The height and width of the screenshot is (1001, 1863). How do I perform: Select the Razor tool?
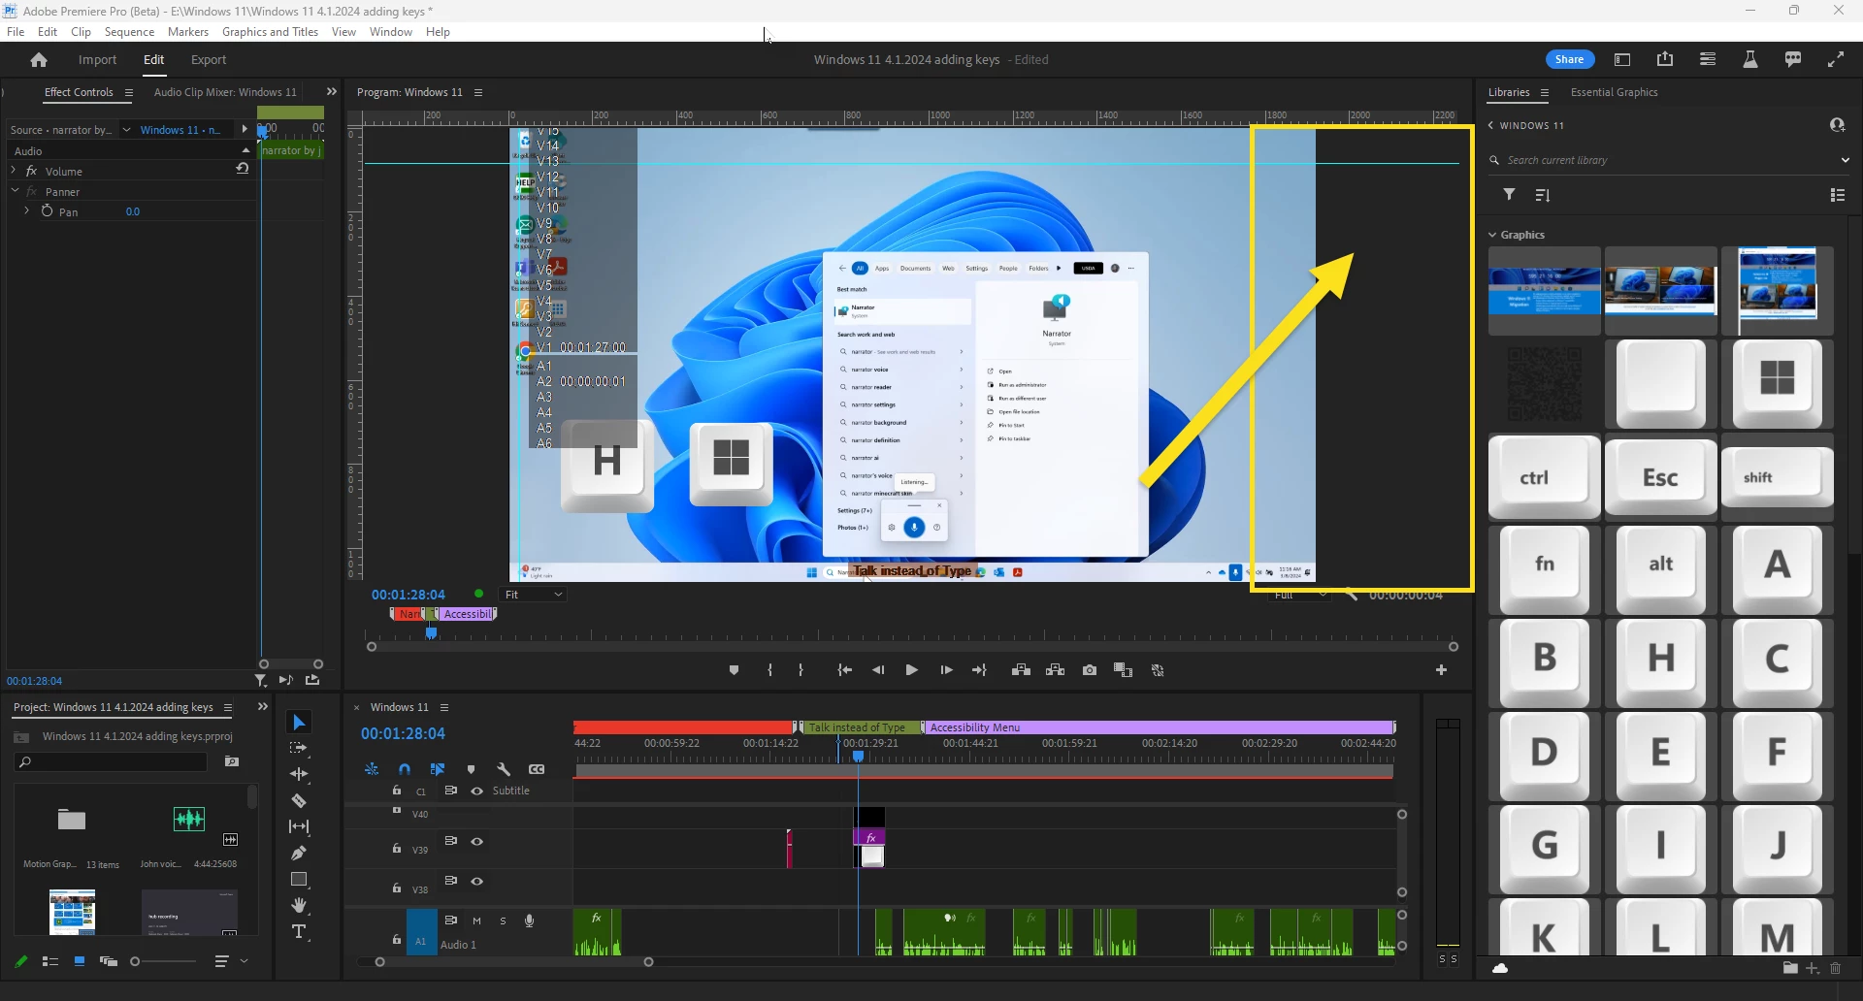click(x=299, y=801)
